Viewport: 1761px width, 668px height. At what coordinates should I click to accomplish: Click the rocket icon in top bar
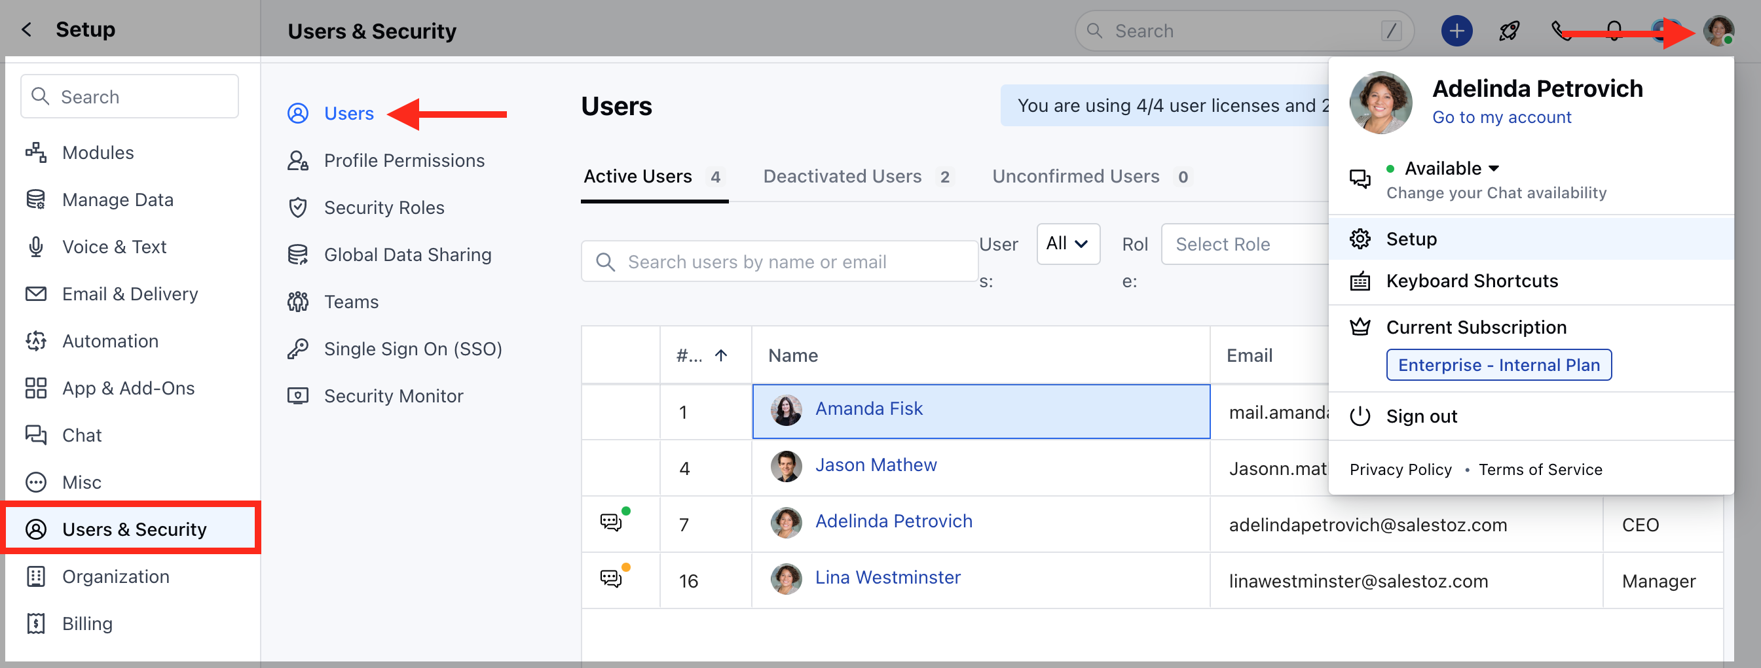[x=1510, y=31]
